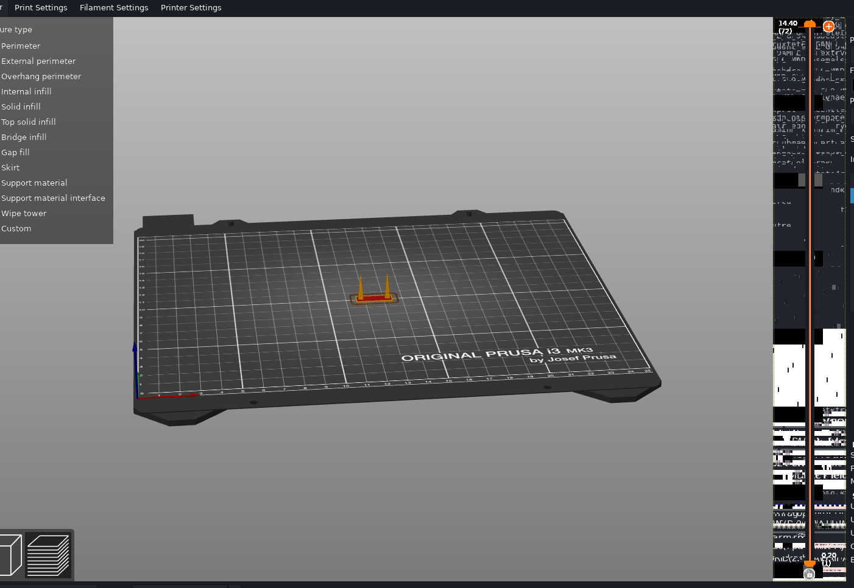The width and height of the screenshot is (854, 588).
Task: Open the Print Settings tab
Action: [41, 8]
